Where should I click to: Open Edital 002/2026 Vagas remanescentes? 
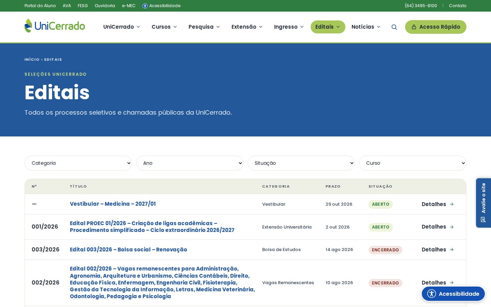tap(163, 282)
